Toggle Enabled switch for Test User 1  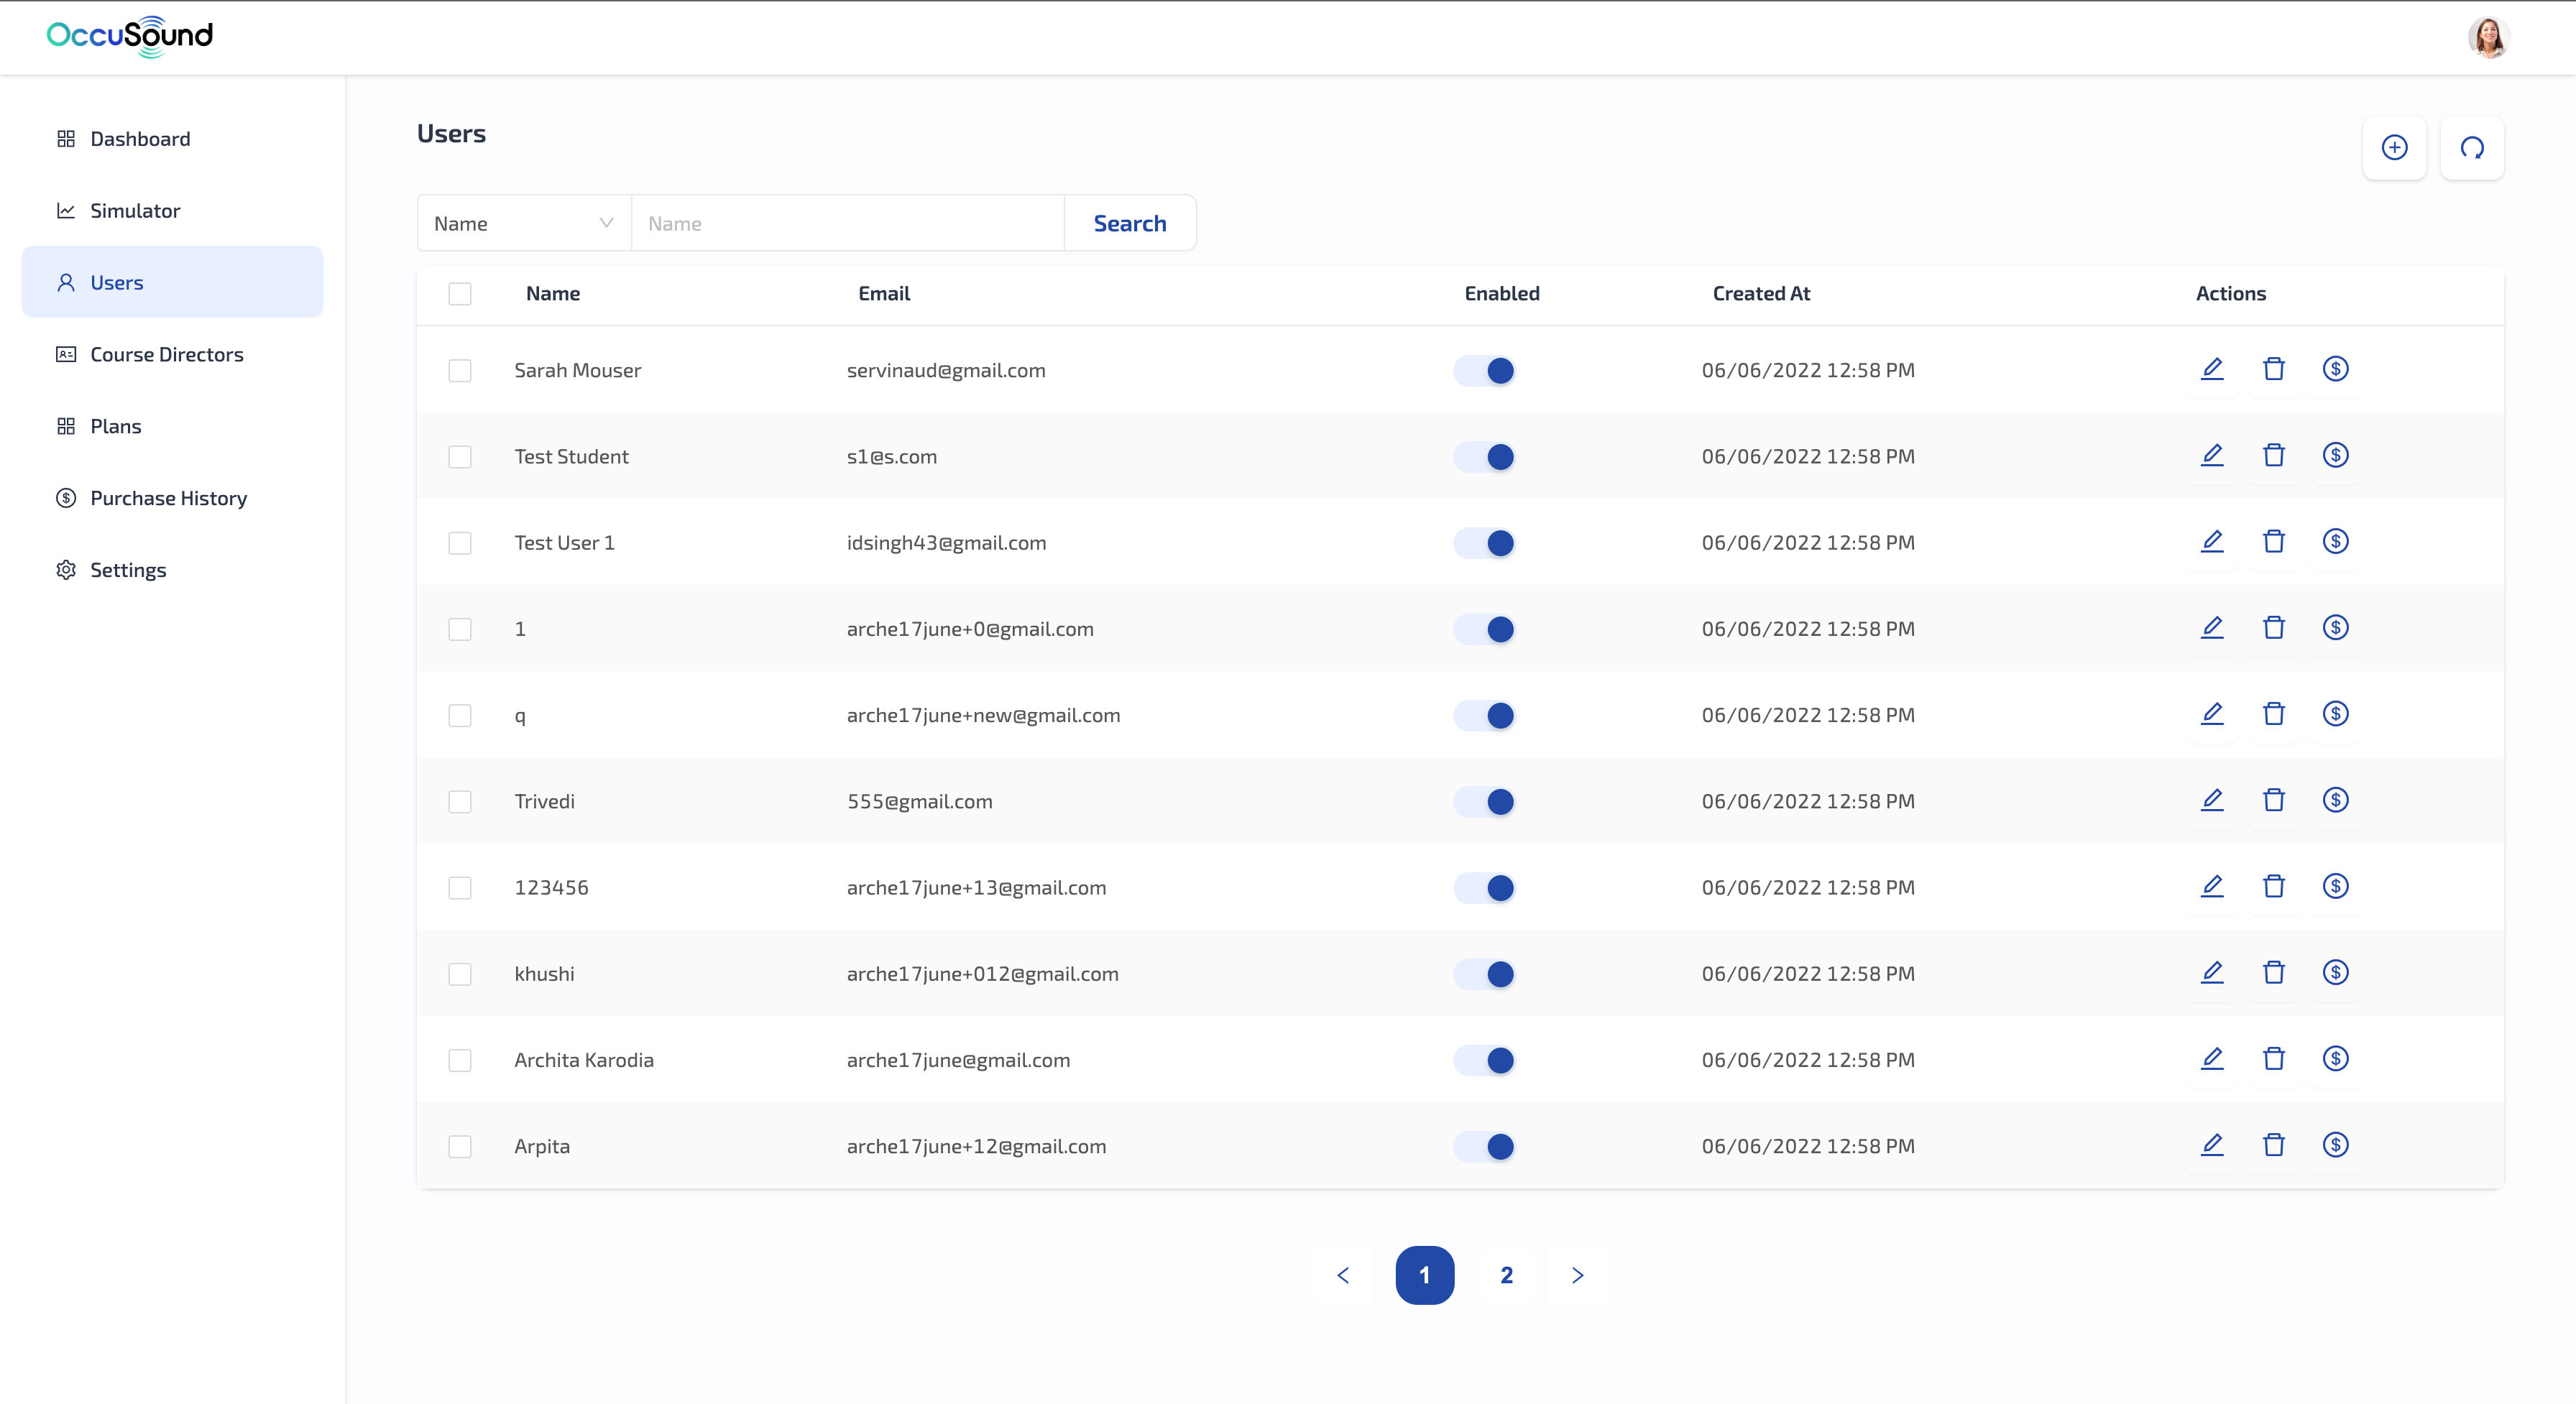point(1484,543)
